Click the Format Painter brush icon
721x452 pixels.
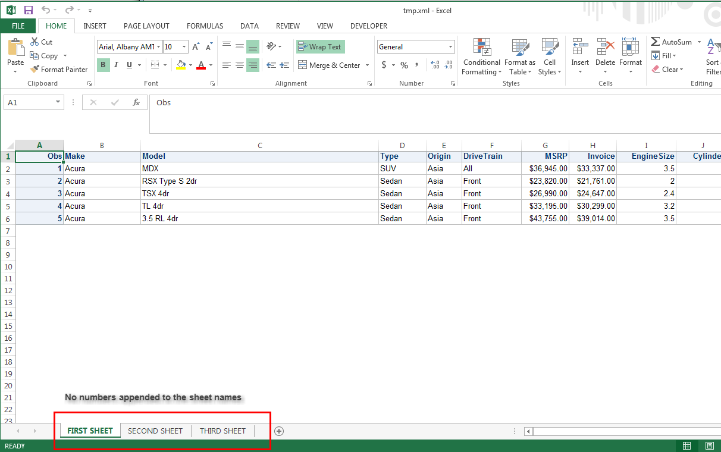(35, 70)
